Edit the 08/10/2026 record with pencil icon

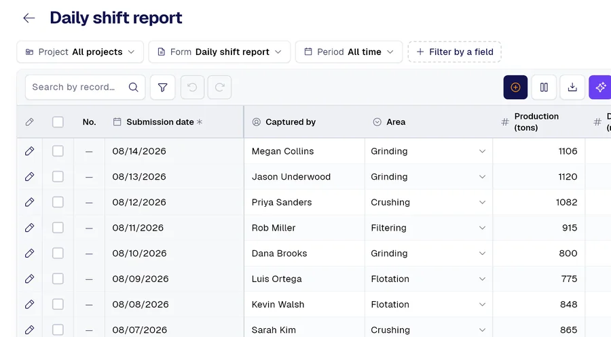click(29, 254)
